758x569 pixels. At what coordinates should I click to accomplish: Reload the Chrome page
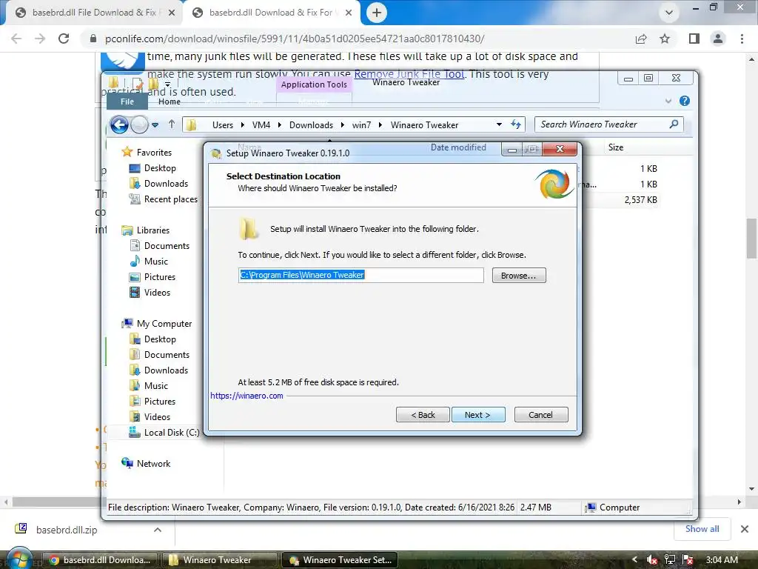point(64,39)
